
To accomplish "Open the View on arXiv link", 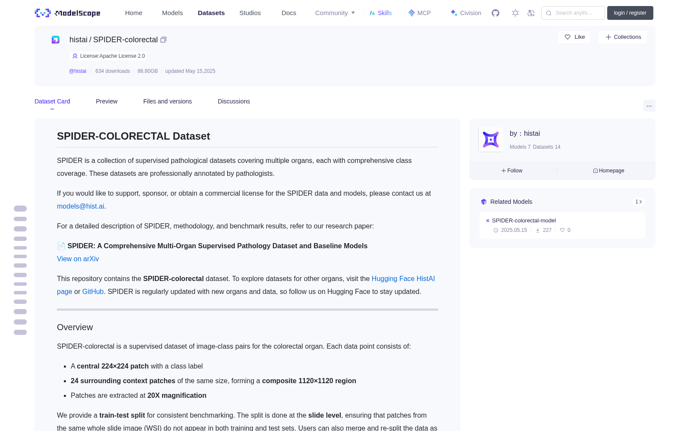I will pyautogui.click(x=78, y=259).
